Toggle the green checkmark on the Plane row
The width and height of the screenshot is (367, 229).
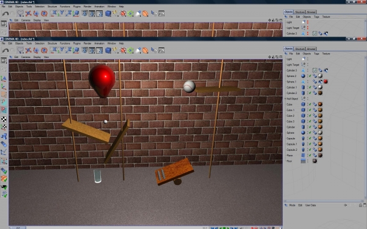(310, 155)
